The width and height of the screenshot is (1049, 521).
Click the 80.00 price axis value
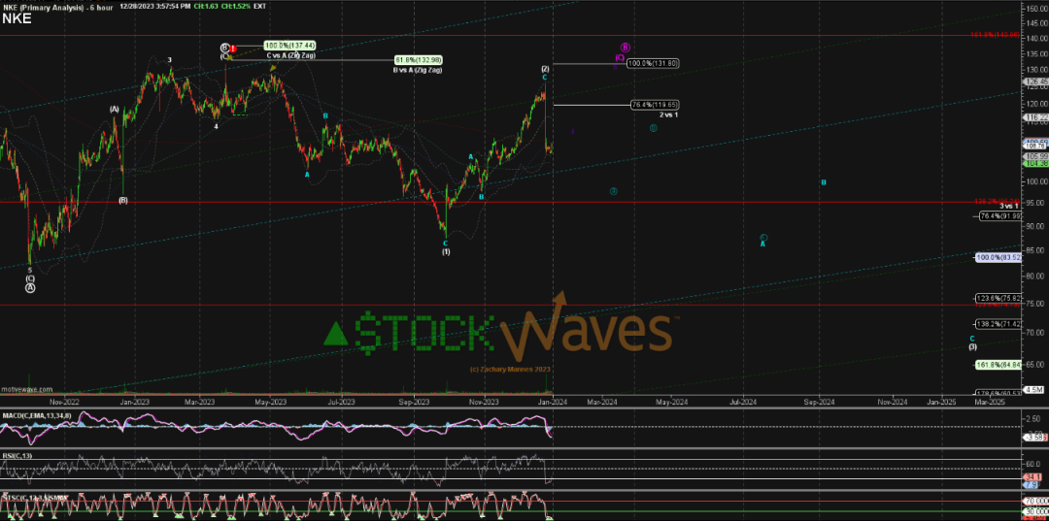[1037, 275]
